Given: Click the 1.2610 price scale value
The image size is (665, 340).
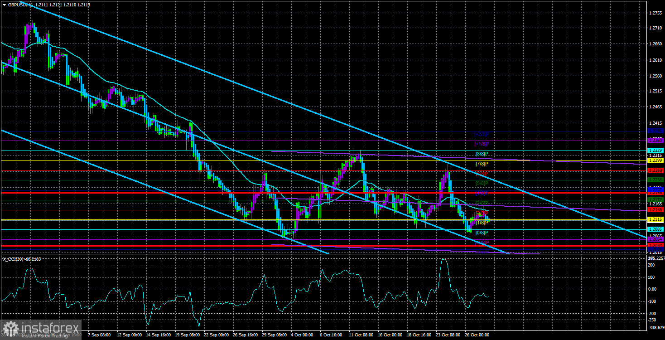Looking at the screenshot, I should coord(655,60).
